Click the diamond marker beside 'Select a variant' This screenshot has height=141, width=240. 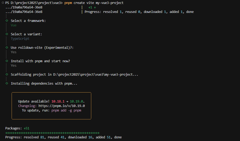[7, 34]
